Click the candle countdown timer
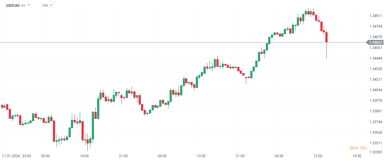The width and height of the screenshot is (387, 161). (358, 148)
